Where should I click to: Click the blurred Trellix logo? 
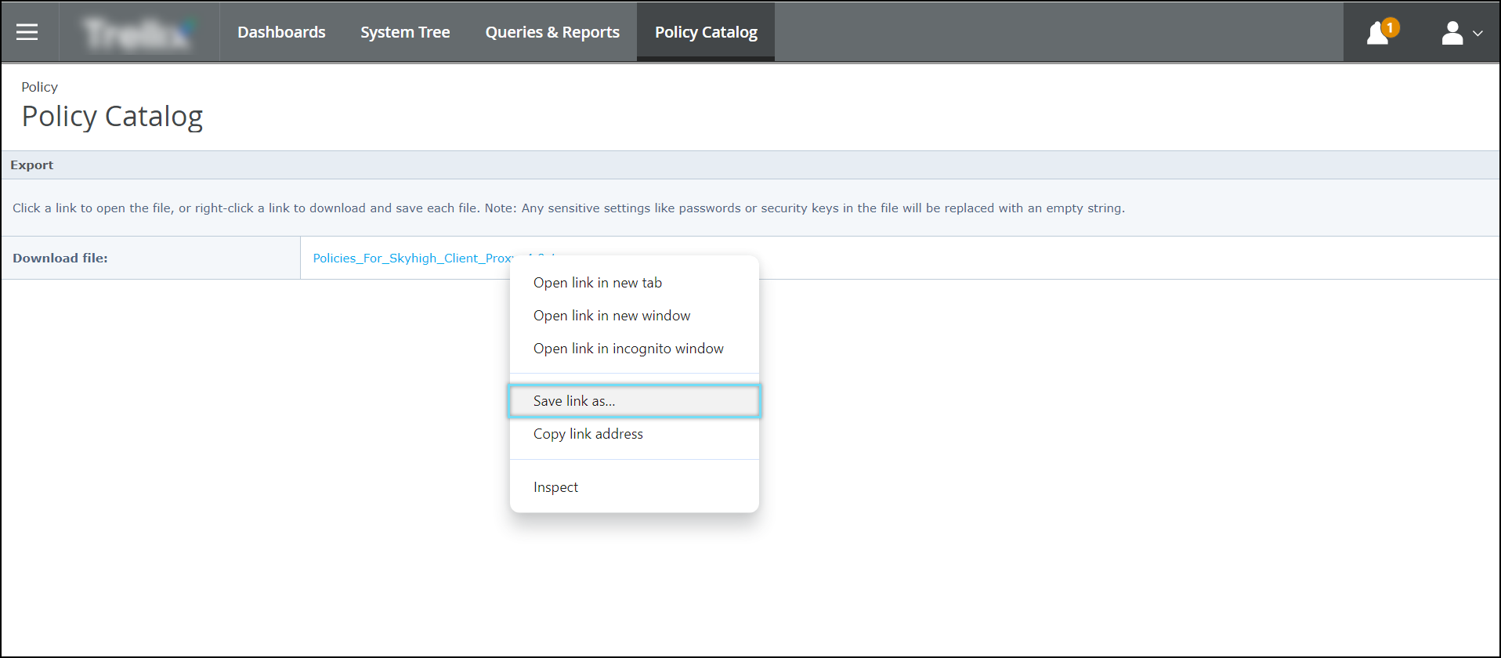(x=139, y=33)
